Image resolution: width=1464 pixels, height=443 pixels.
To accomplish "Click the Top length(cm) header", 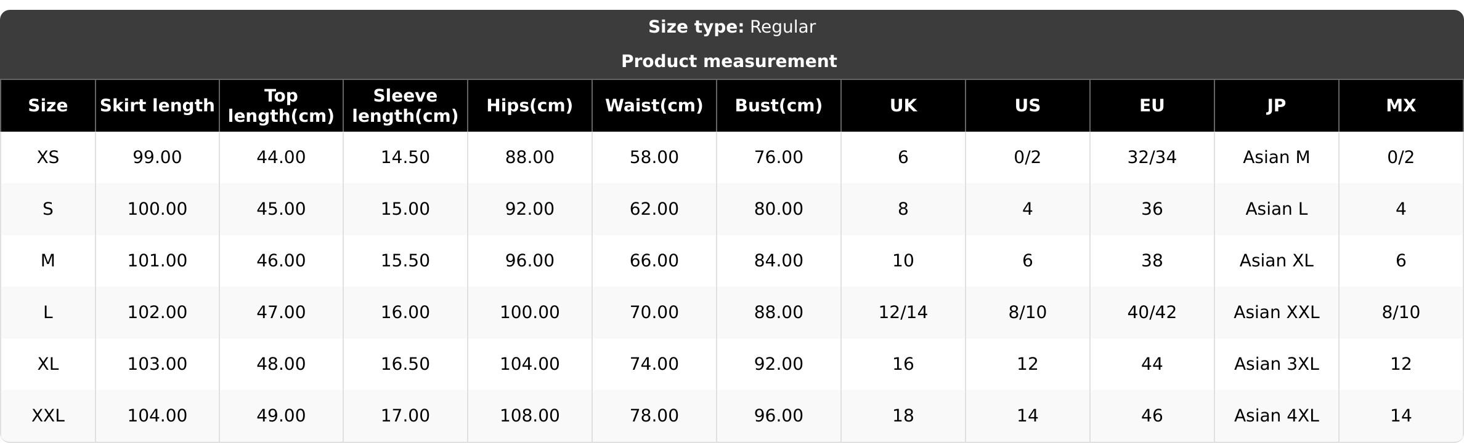I will click(281, 106).
